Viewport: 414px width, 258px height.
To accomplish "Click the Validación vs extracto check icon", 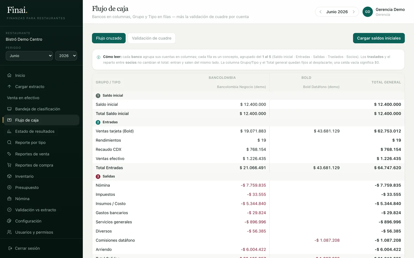I will pos(9,210).
